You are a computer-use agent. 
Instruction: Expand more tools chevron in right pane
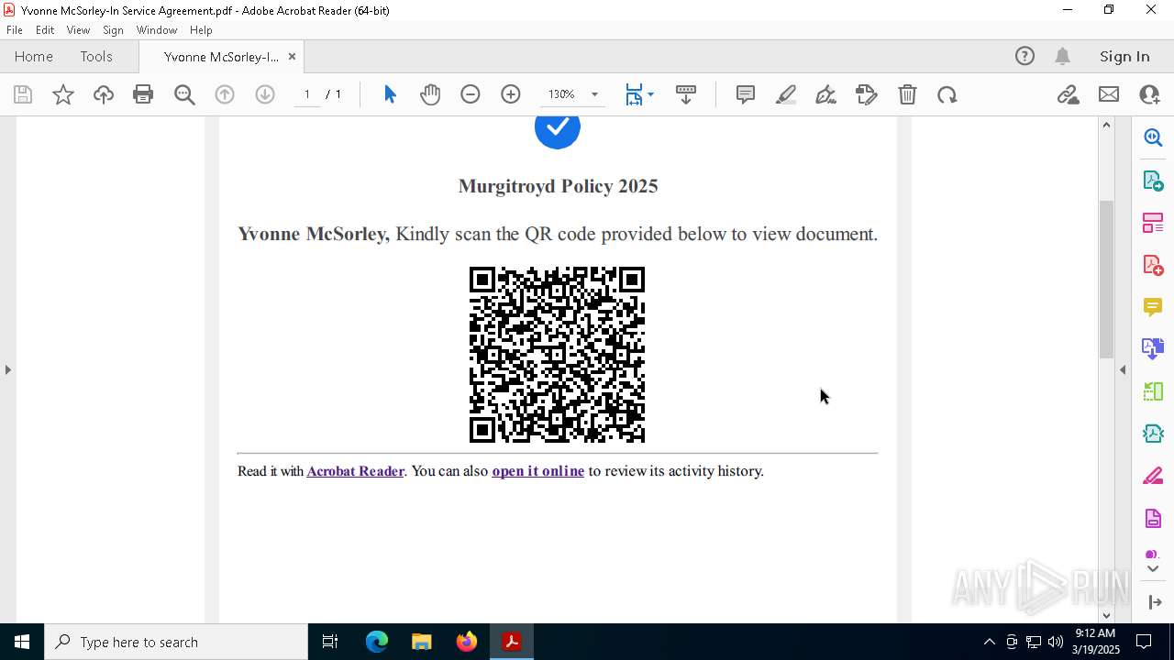pos(1153,569)
